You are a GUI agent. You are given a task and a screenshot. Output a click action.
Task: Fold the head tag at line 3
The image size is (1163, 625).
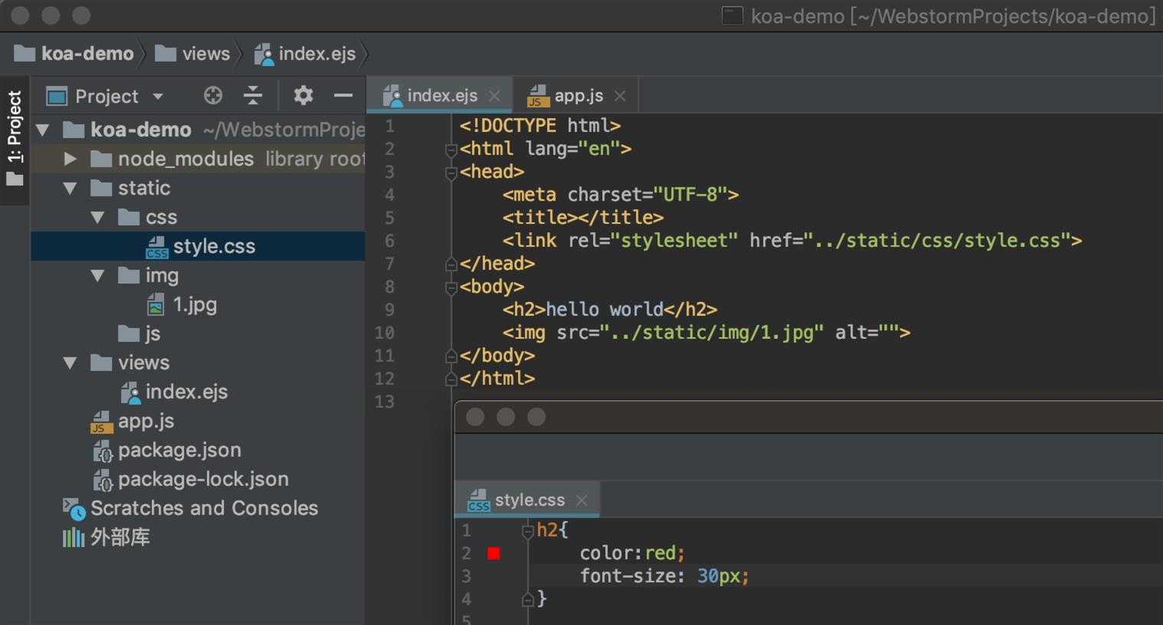[x=451, y=172]
